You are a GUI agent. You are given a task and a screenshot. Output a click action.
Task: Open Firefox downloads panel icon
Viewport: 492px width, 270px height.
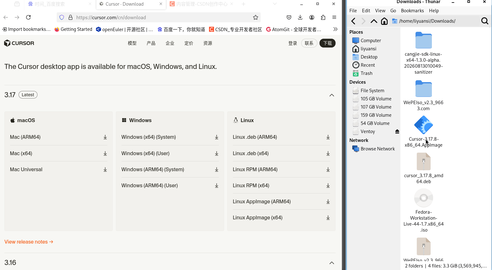click(300, 17)
